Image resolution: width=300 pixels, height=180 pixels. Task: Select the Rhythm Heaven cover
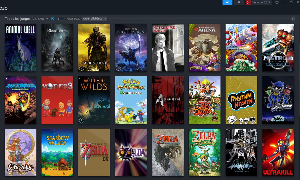point(241,100)
